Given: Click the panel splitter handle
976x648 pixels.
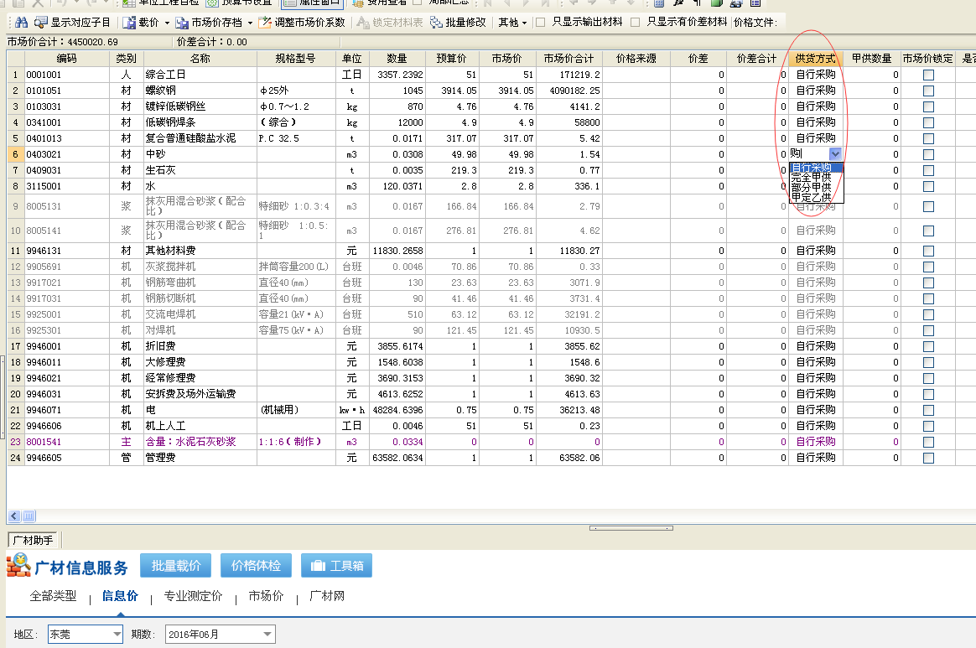Looking at the screenshot, I should [631, 528].
